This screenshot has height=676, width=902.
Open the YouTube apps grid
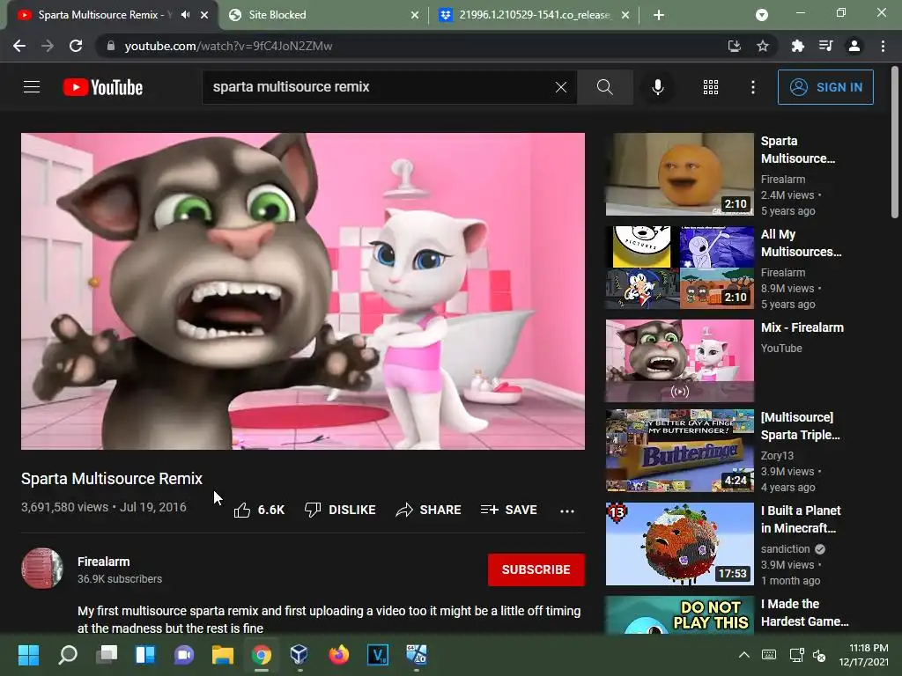[x=711, y=87]
